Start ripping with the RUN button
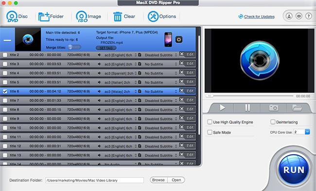Image resolution: width=316 pixels, height=191 pixels. (x=294, y=170)
